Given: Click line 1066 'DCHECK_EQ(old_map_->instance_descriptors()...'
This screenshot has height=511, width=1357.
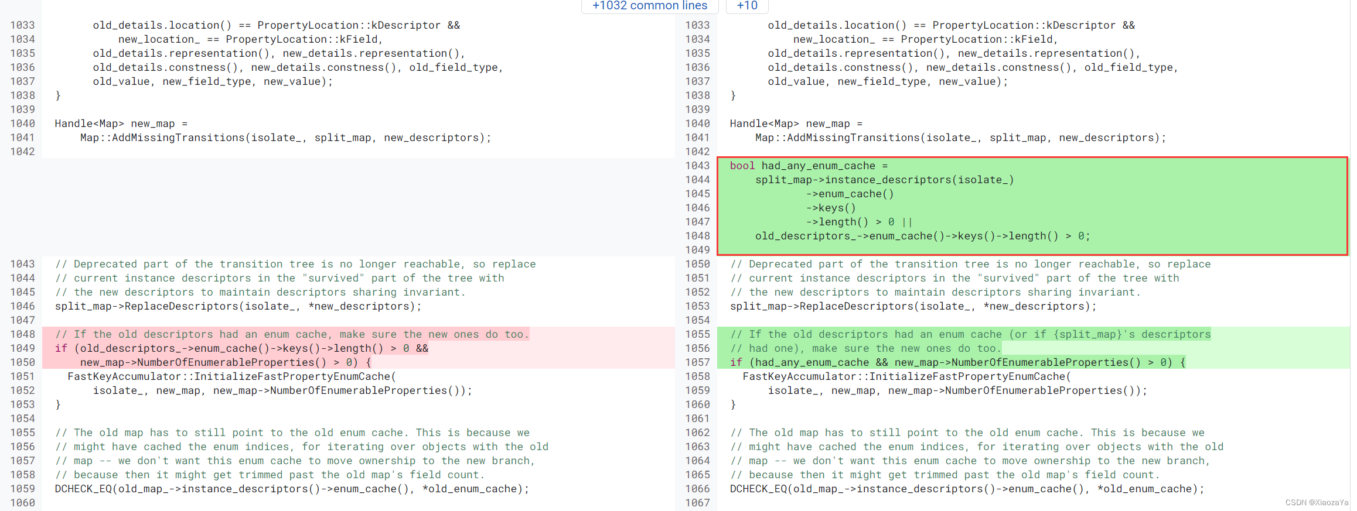Looking at the screenshot, I should click(967, 489).
